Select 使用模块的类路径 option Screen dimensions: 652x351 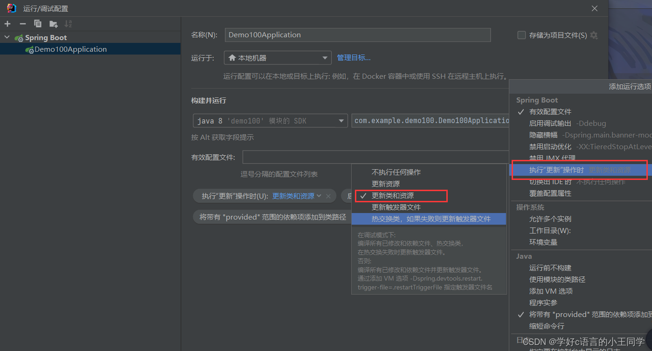(582, 280)
